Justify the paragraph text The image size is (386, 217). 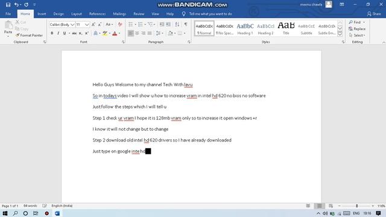point(150,33)
